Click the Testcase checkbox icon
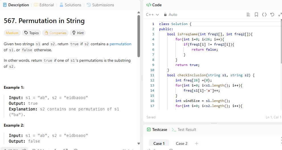 (149, 130)
